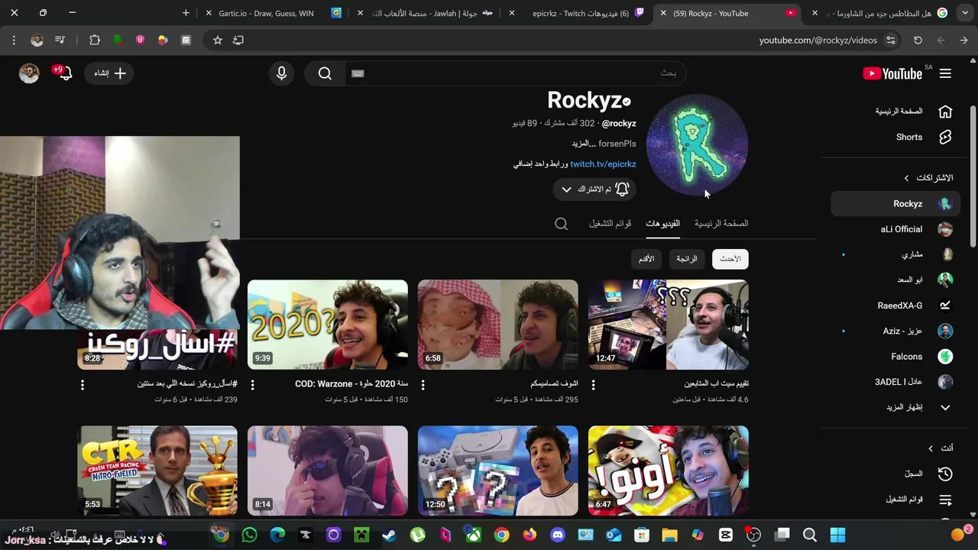Screen dimensions: 978x550
Task: Open the Chrome media control icon
Action: (x=60, y=40)
